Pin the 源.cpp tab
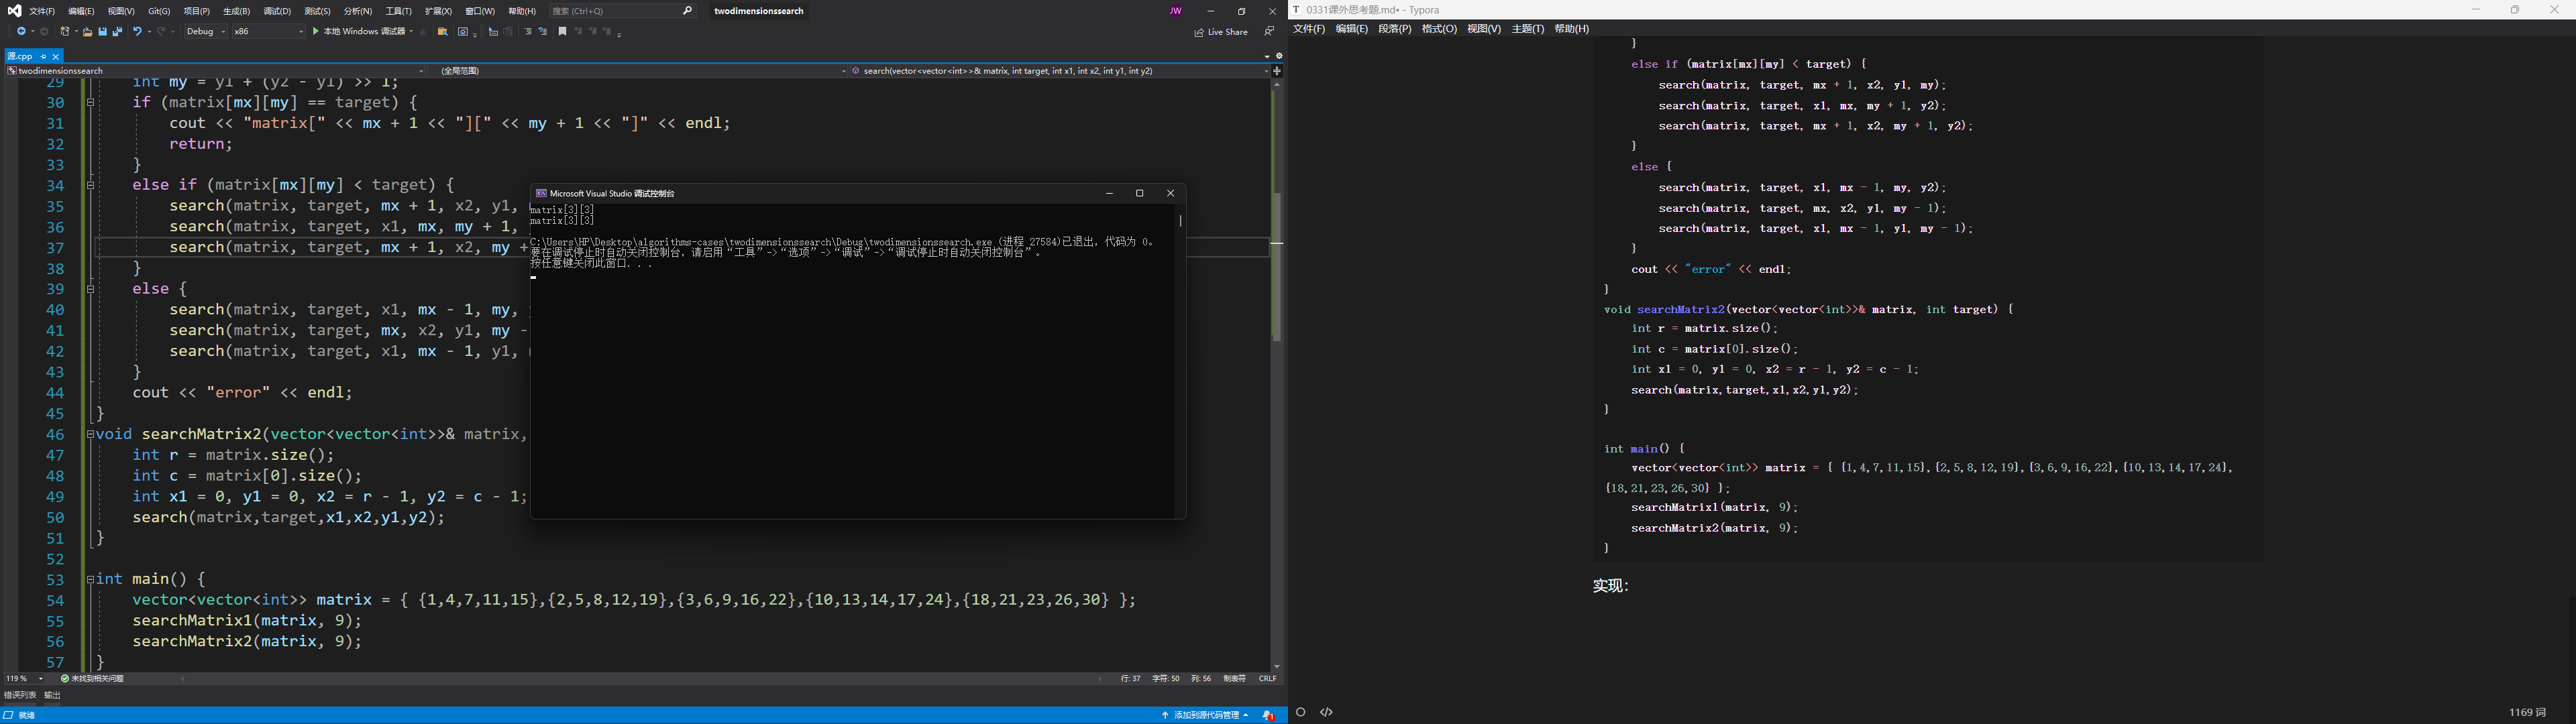This screenshot has width=2576, height=724. 43,57
